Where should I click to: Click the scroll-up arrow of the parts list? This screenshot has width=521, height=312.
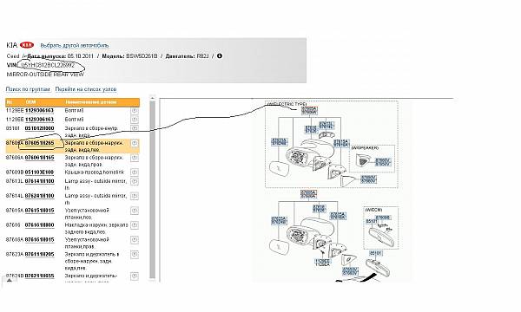(x=153, y=98)
